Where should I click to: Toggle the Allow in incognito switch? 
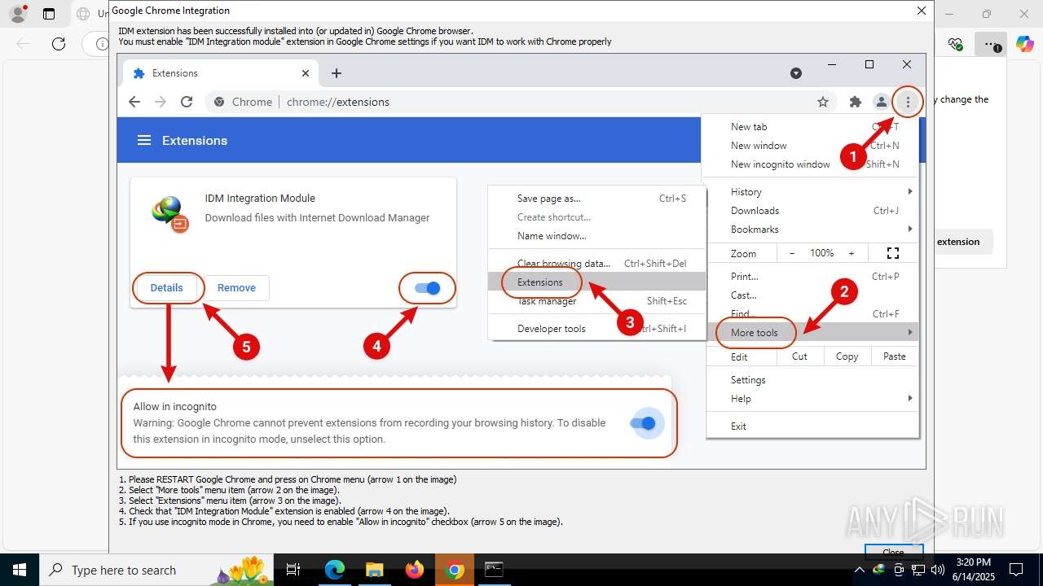[x=643, y=423]
